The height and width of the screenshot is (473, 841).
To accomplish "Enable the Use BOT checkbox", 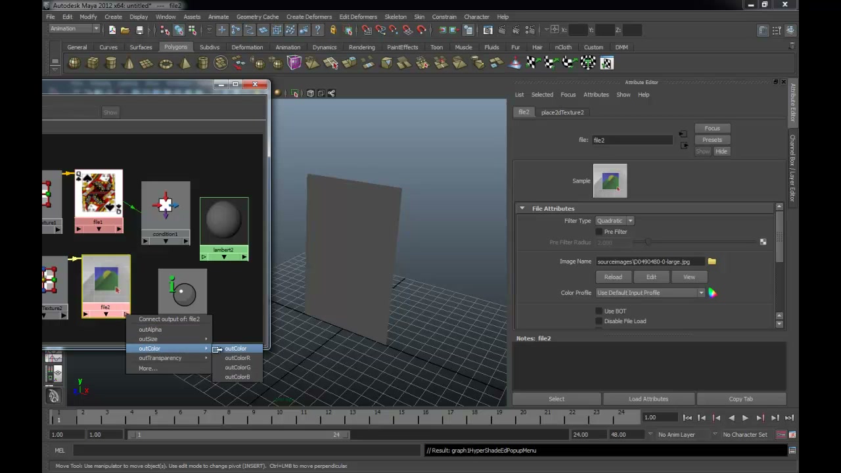I will click(x=599, y=311).
